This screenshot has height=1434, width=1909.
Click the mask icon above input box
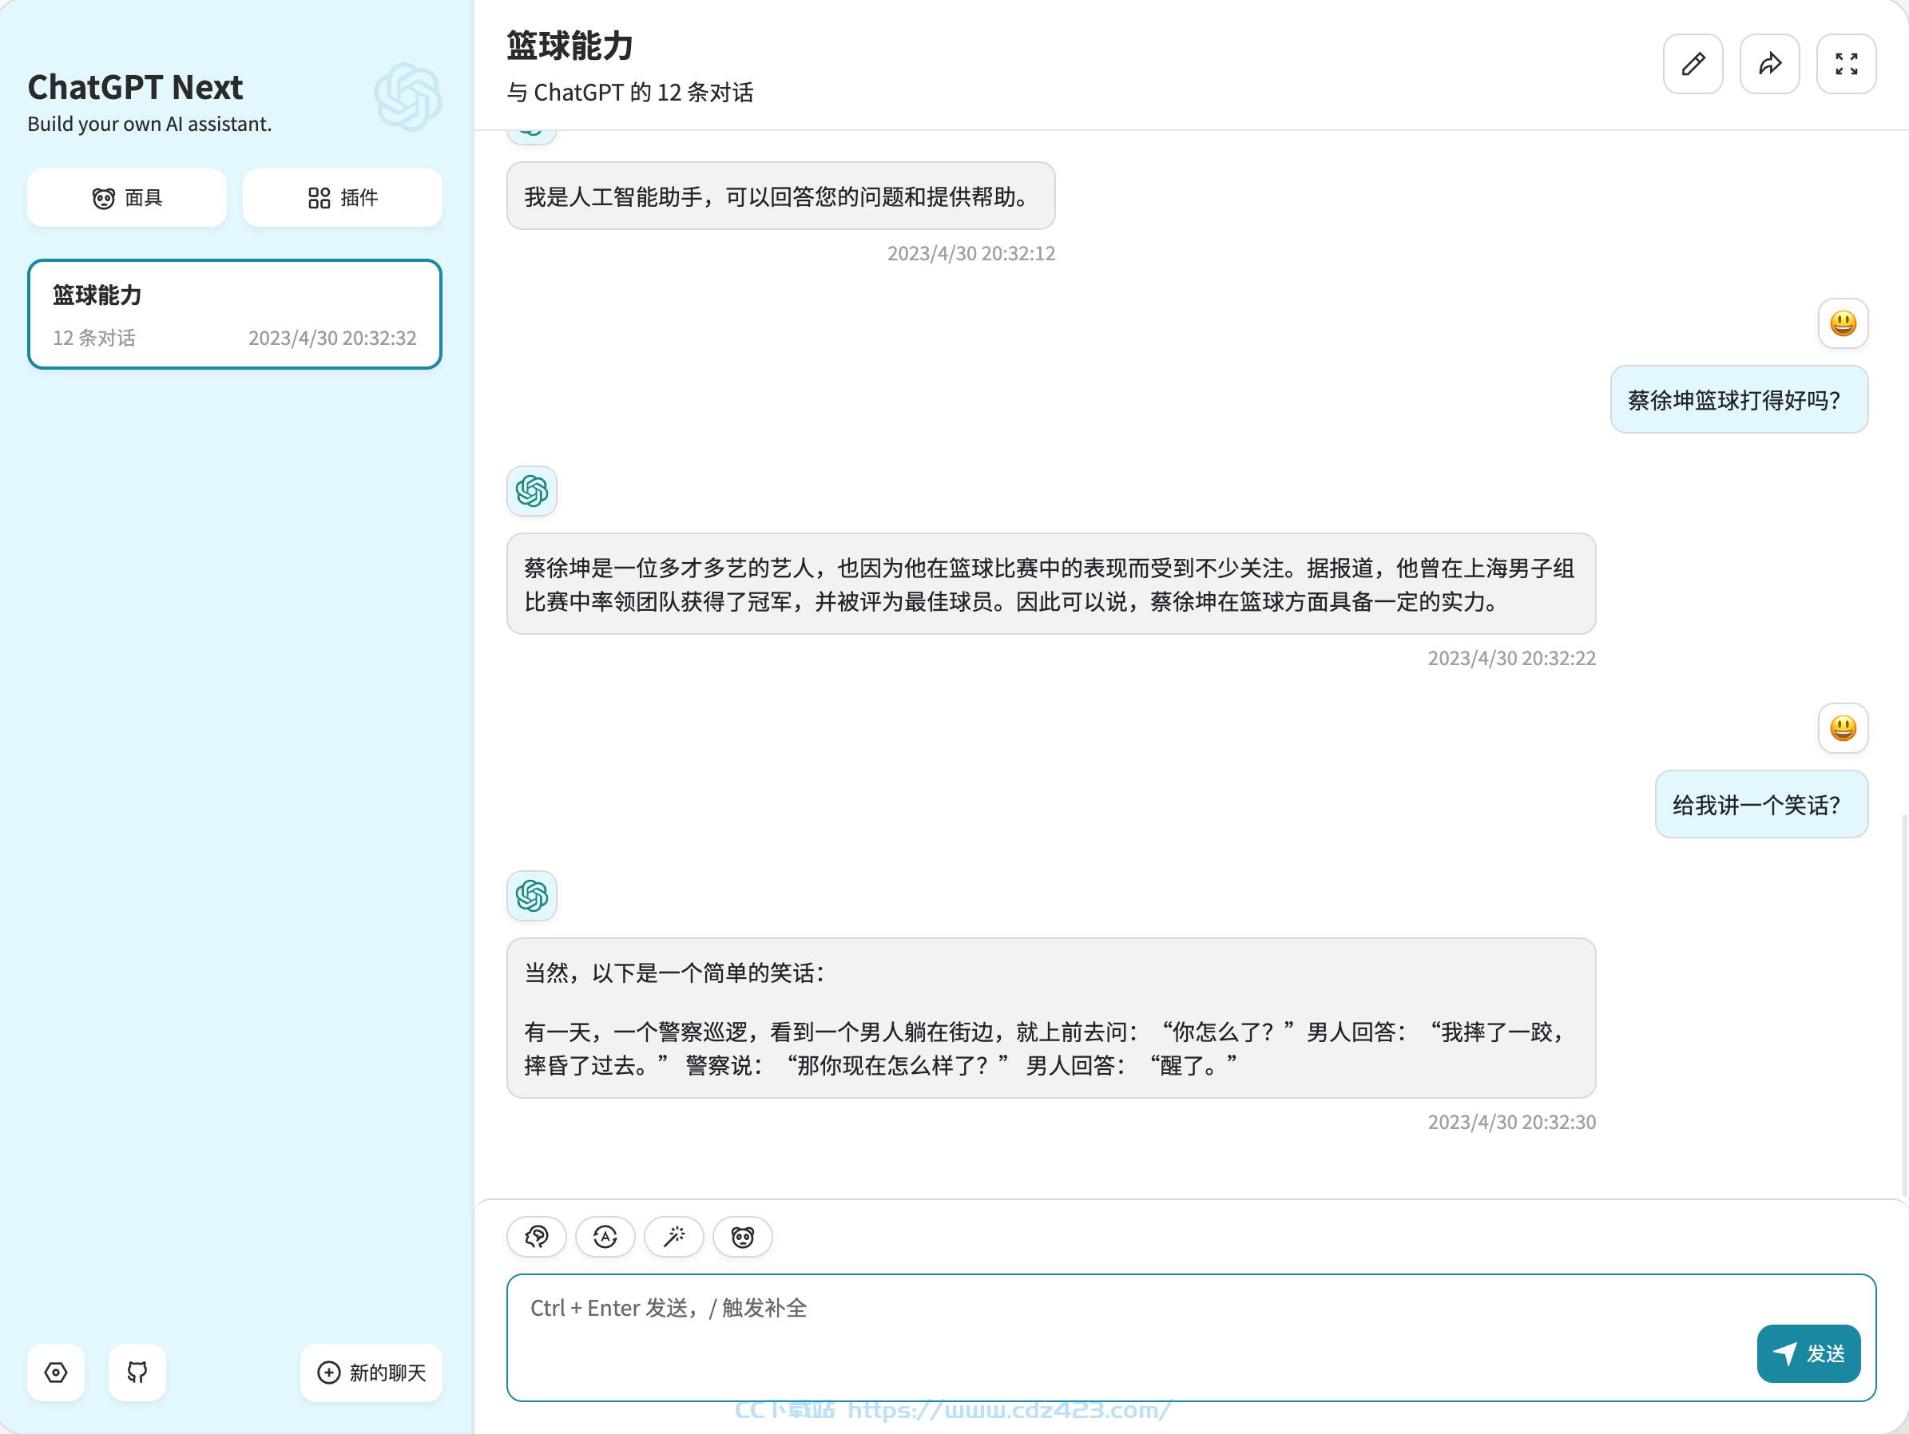pos(743,1237)
